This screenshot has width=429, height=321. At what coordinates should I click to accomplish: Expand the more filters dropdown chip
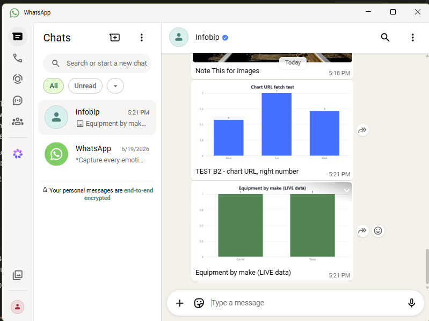(115, 85)
